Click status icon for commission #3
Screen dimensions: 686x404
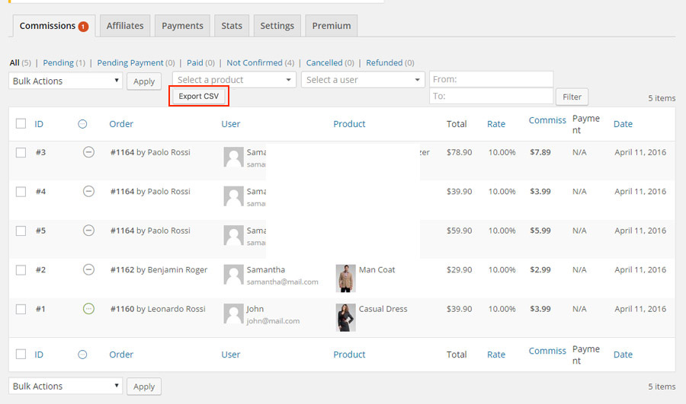pyautogui.click(x=88, y=152)
